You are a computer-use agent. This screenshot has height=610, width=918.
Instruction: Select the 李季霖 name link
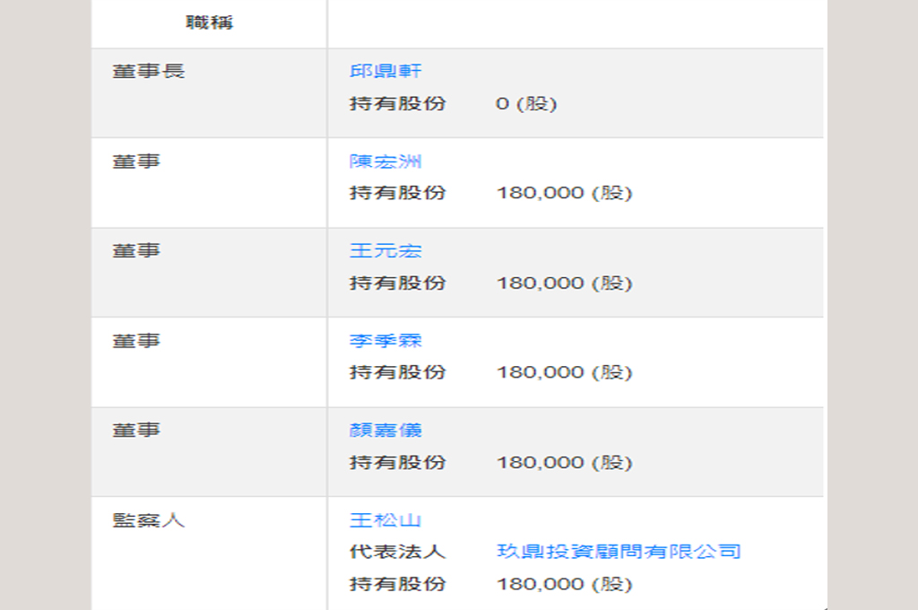click(x=385, y=341)
